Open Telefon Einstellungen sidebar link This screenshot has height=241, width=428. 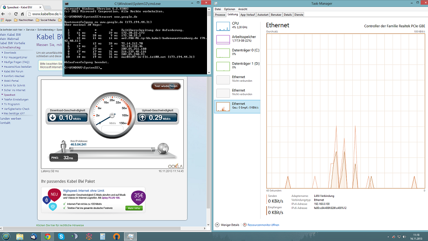tap(16, 99)
